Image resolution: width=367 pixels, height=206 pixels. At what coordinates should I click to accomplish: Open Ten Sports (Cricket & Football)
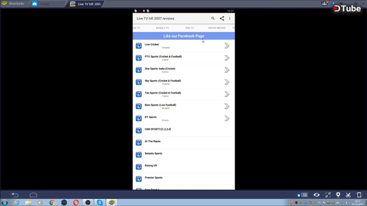pos(183,94)
